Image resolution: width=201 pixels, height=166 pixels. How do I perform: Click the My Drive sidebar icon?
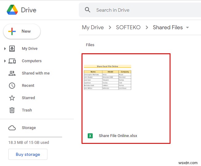pos(12,49)
